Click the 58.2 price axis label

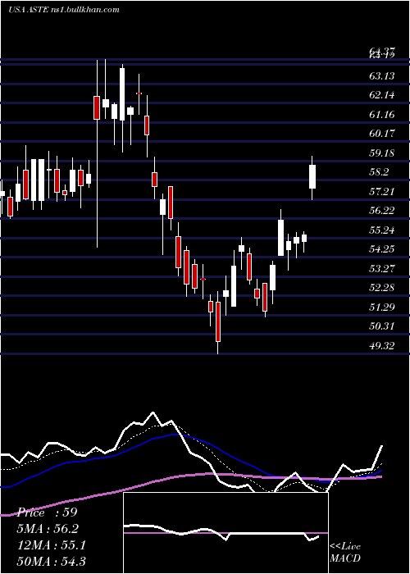(379, 171)
